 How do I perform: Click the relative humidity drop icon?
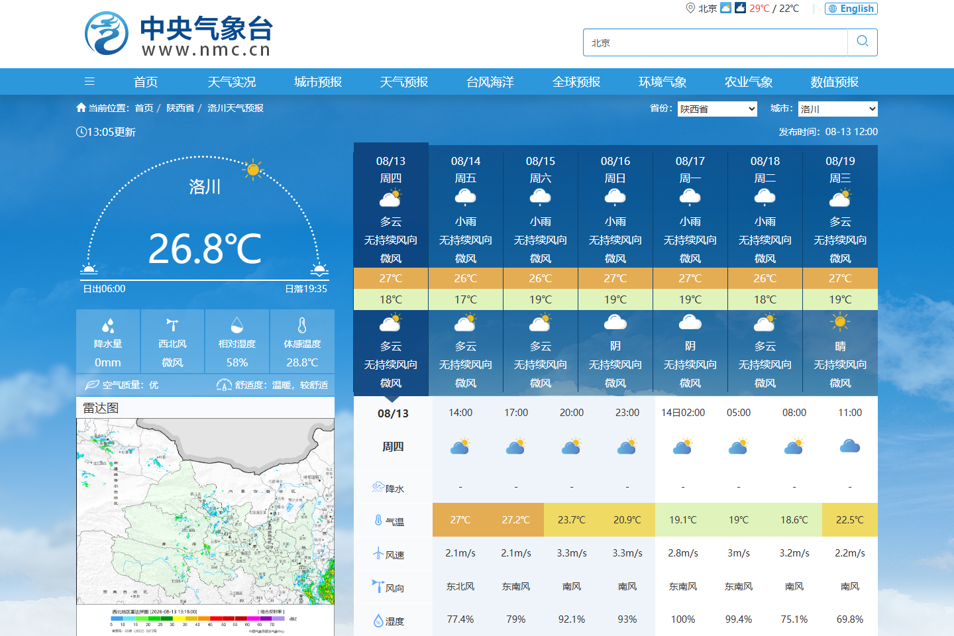point(237,325)
